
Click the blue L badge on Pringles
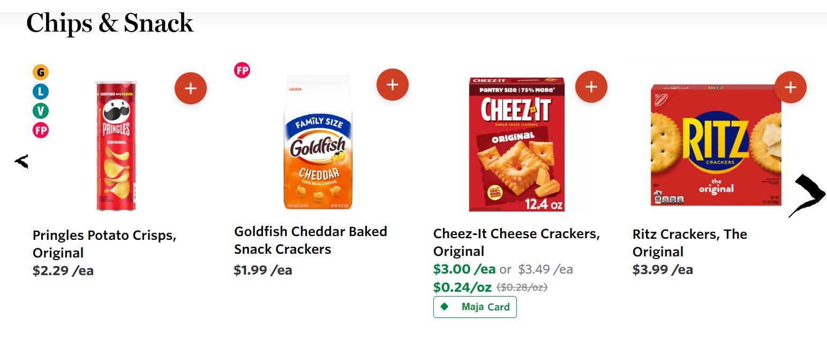(41, 92)
